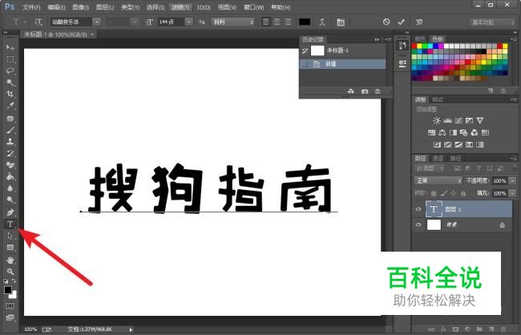Add Curves adjustment icon
Screen dimensions: 521x335
[x=458, y=121]
